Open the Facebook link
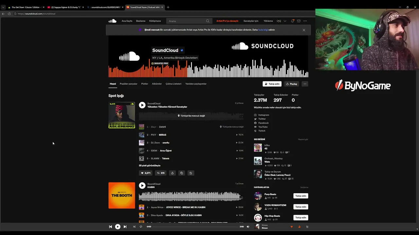 [x=264, y=123]
